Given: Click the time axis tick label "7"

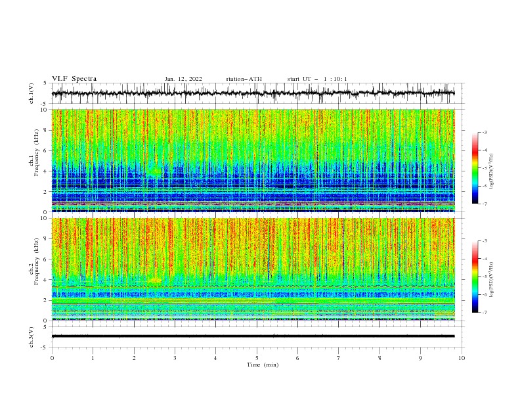Looking at the screenshot, I should point(339,358).
